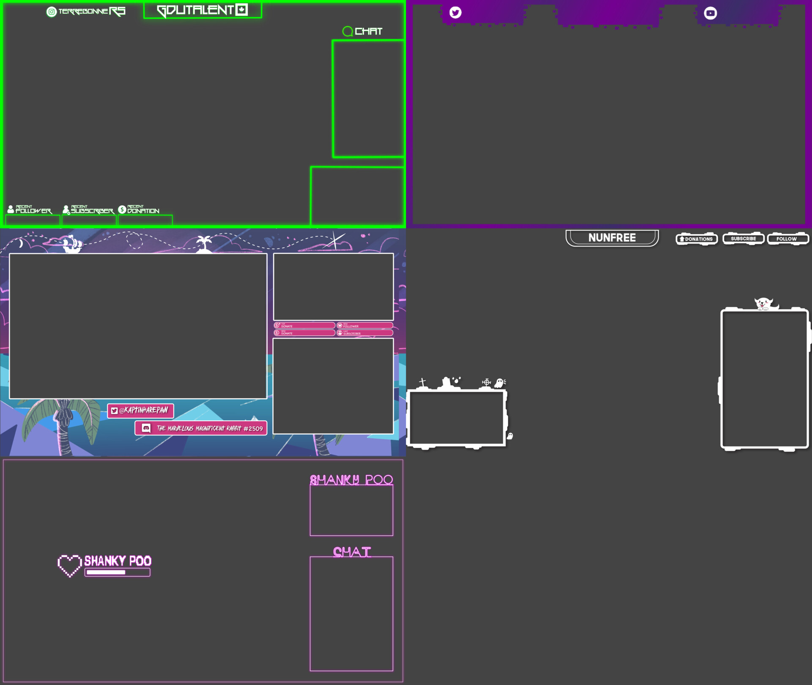Click the pixel heart next to Shanky Poo
Image resolution: width=812 pixels, height=685 pixels.
tap(69, 565)
